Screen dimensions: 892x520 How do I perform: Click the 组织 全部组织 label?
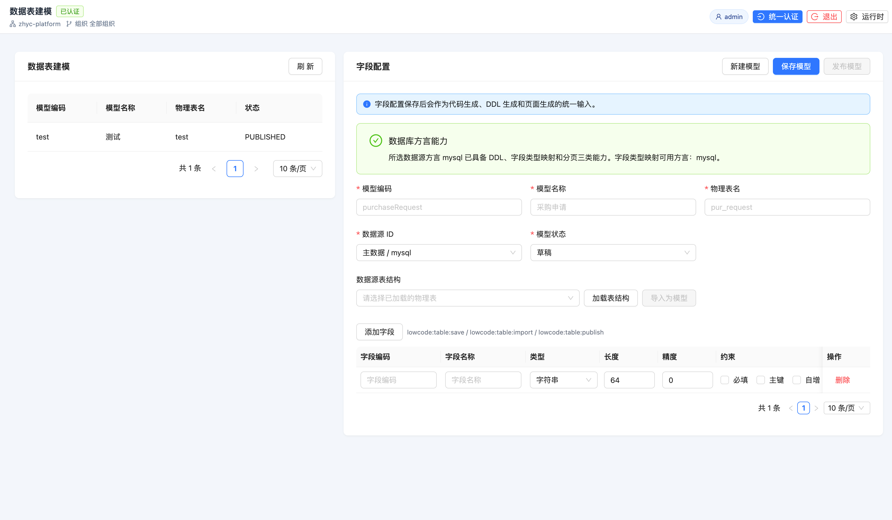[95, 24]
